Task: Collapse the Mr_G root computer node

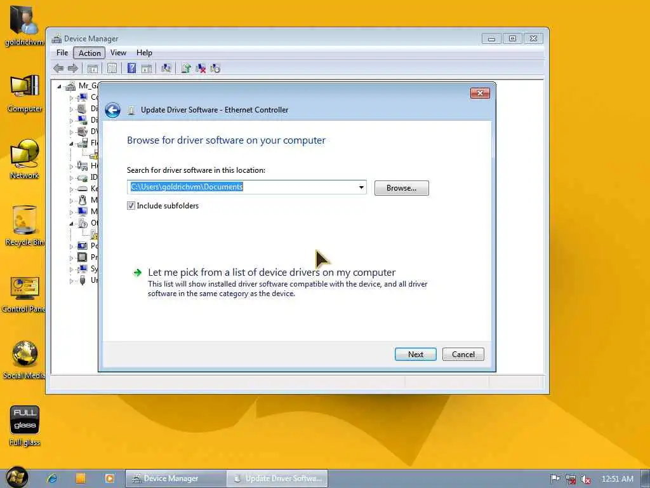Action: coord(59,86)
